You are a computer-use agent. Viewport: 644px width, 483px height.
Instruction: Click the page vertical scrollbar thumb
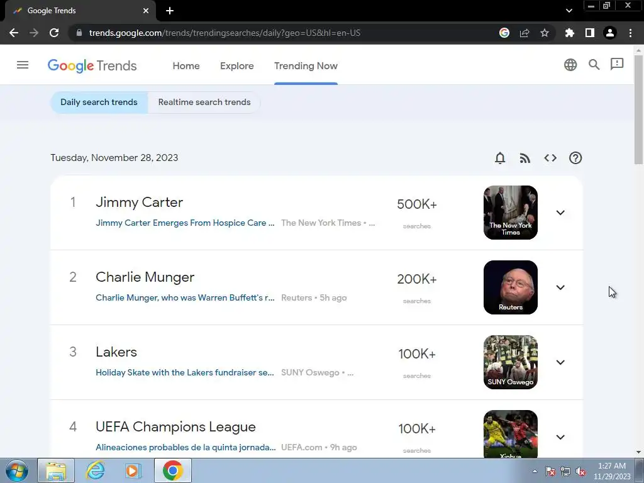[x=639, y=109]
